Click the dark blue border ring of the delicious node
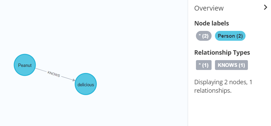 pos(86,74)
